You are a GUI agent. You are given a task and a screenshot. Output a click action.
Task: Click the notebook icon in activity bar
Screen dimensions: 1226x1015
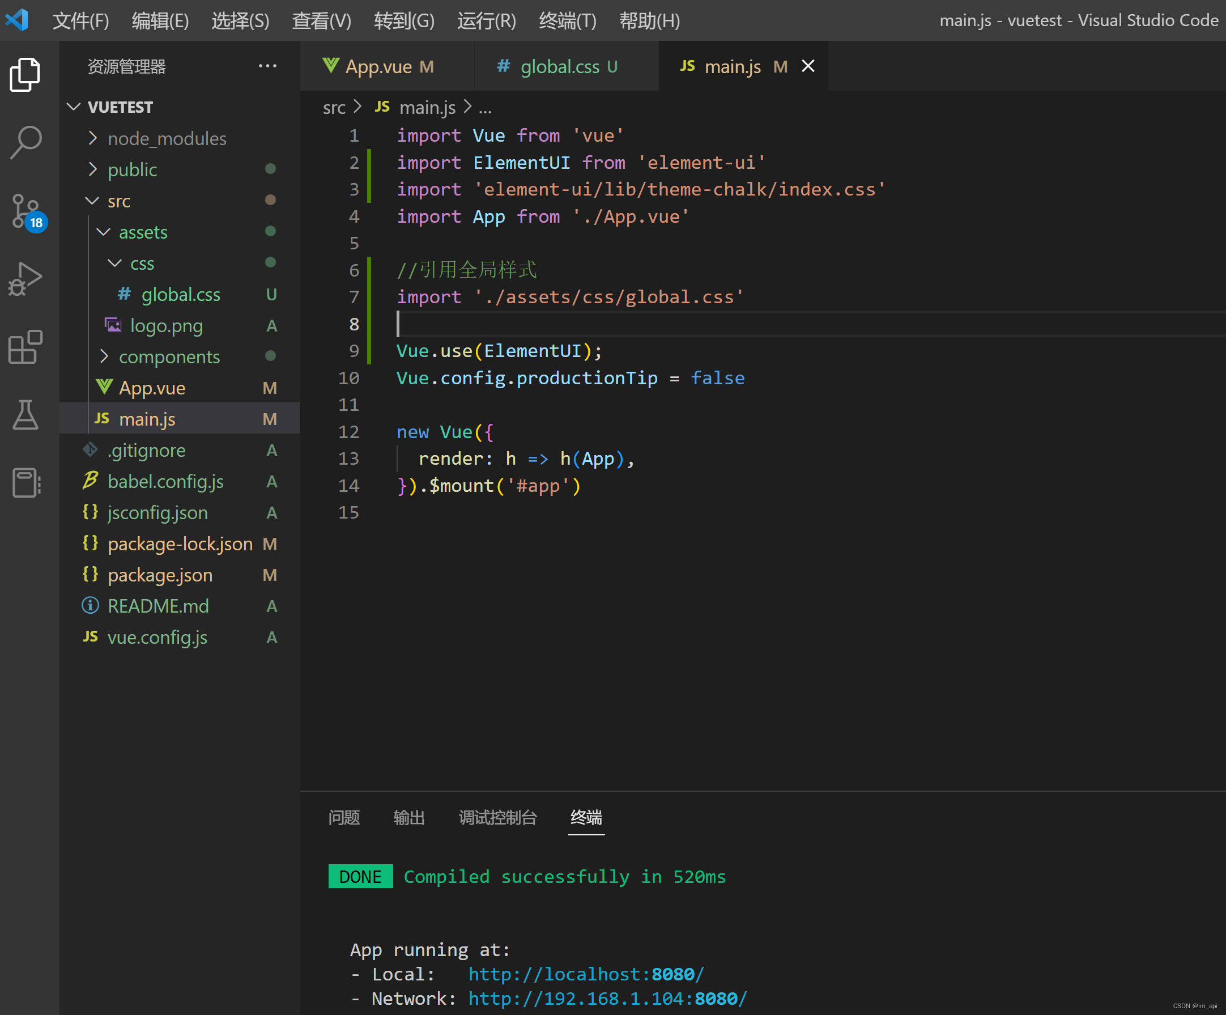(26, 482)
